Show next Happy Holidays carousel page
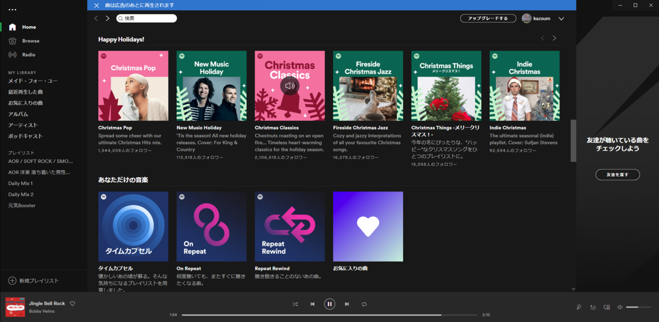 point(554,38)
